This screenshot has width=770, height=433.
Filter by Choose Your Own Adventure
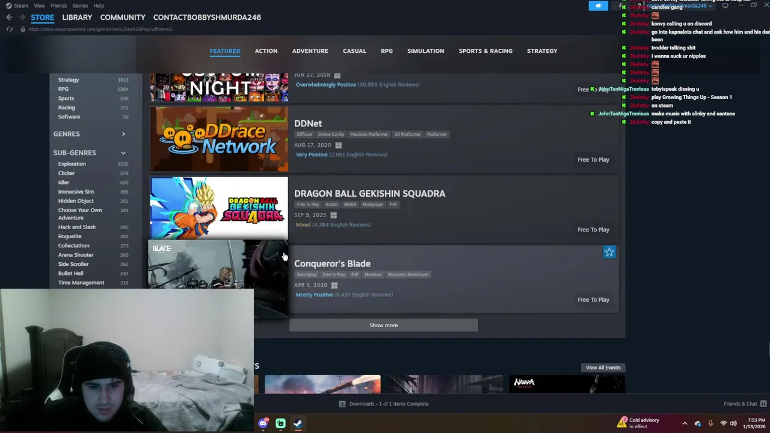point(80,214)
